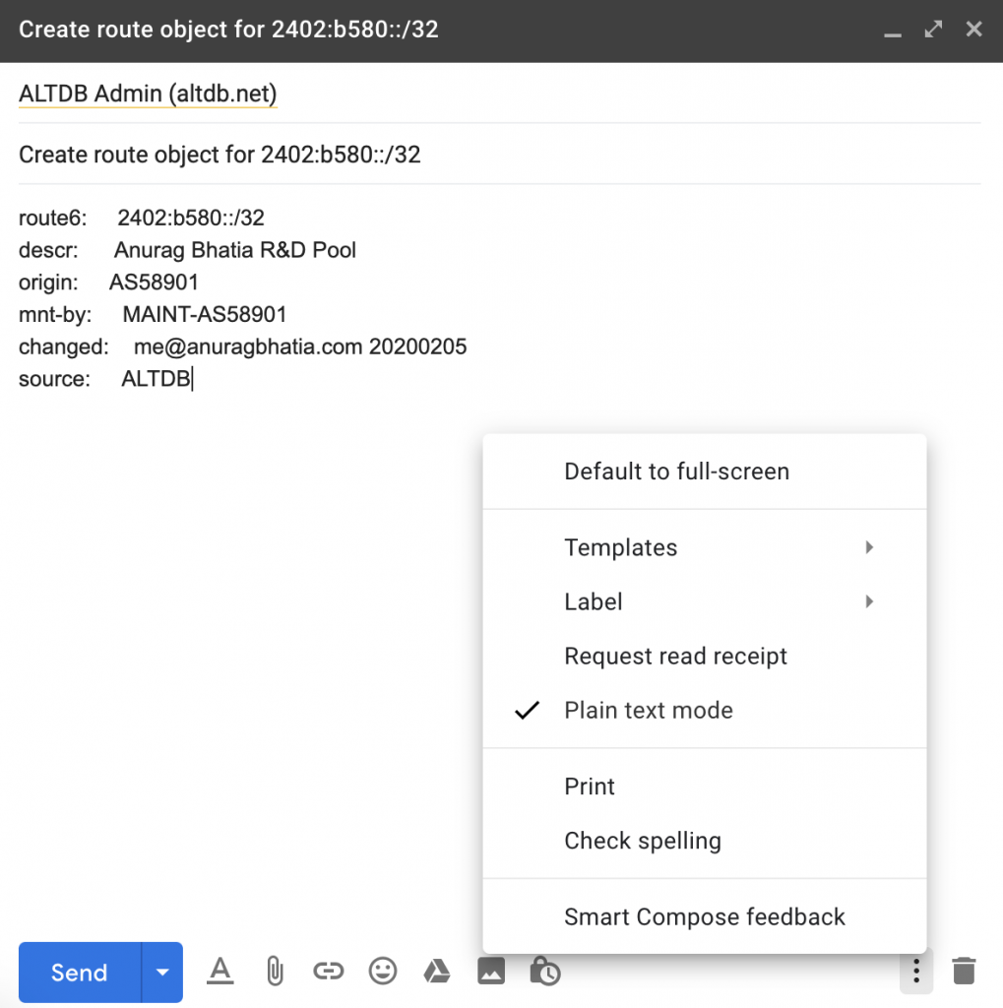Expand the Label submenu
The image size is (1003, 1008).
(705, 601)
